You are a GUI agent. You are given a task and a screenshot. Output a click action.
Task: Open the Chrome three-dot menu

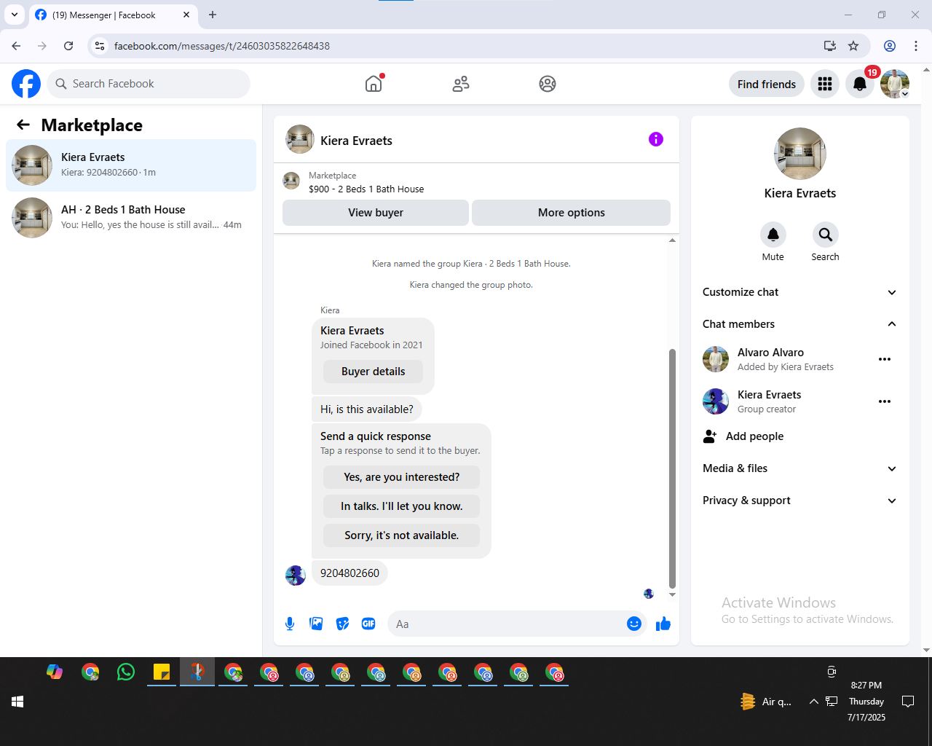coord(916,46)
